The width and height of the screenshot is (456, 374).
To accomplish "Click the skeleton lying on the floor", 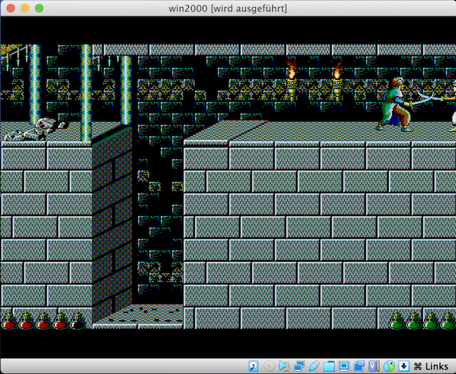I will tap(35, 129).
